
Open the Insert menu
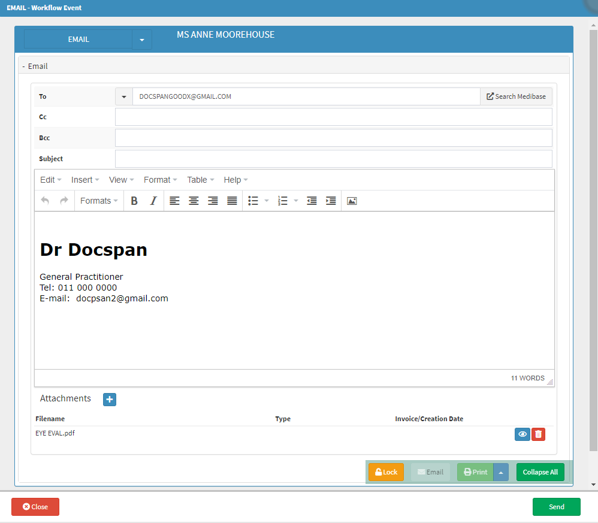[86, 180]
